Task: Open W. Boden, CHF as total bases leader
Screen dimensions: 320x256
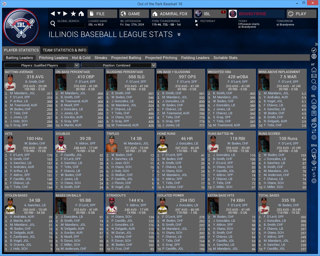Action: click(x=288, y=205)
